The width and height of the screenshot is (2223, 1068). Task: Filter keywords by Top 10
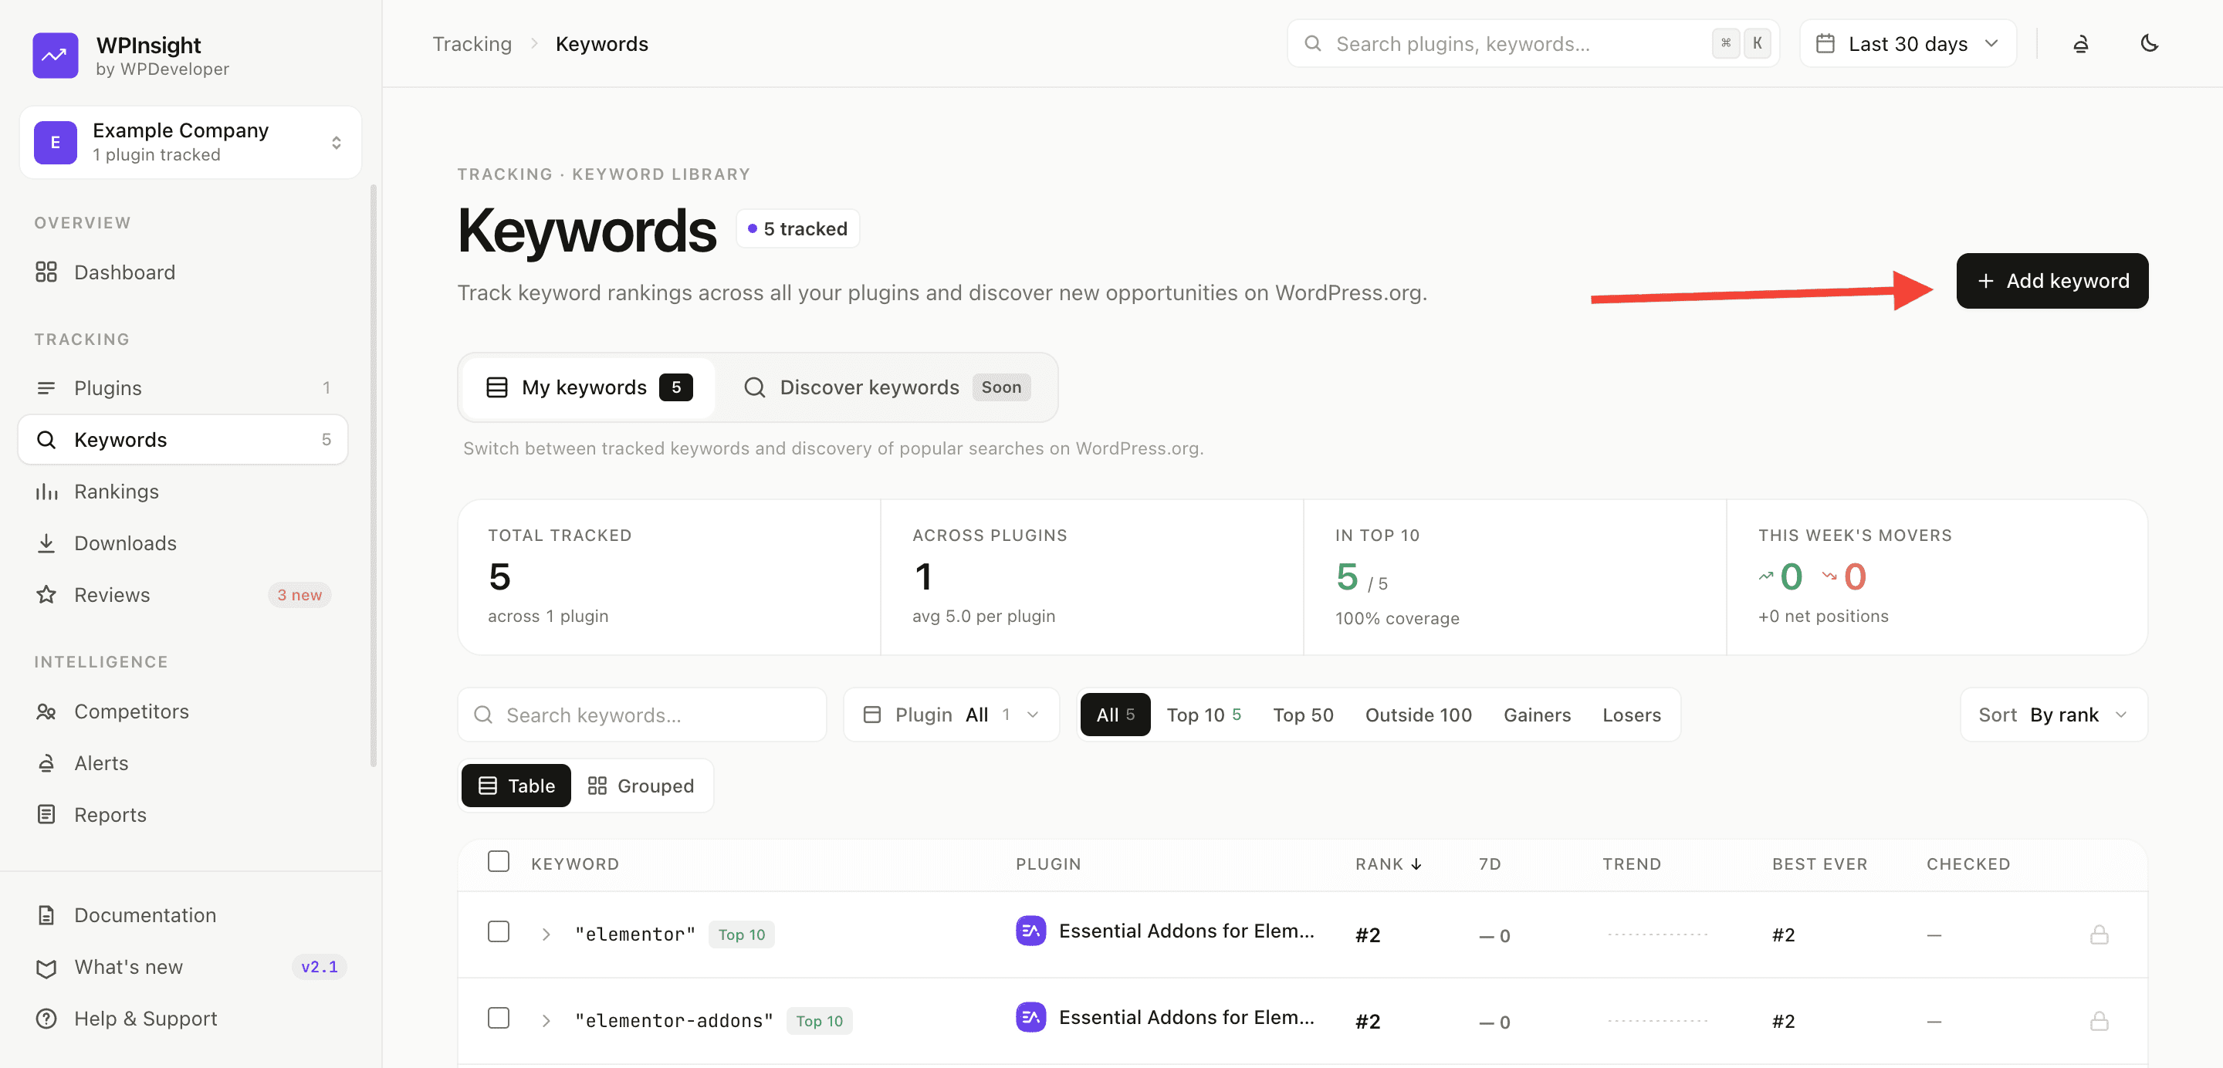tap(1204, 715)
